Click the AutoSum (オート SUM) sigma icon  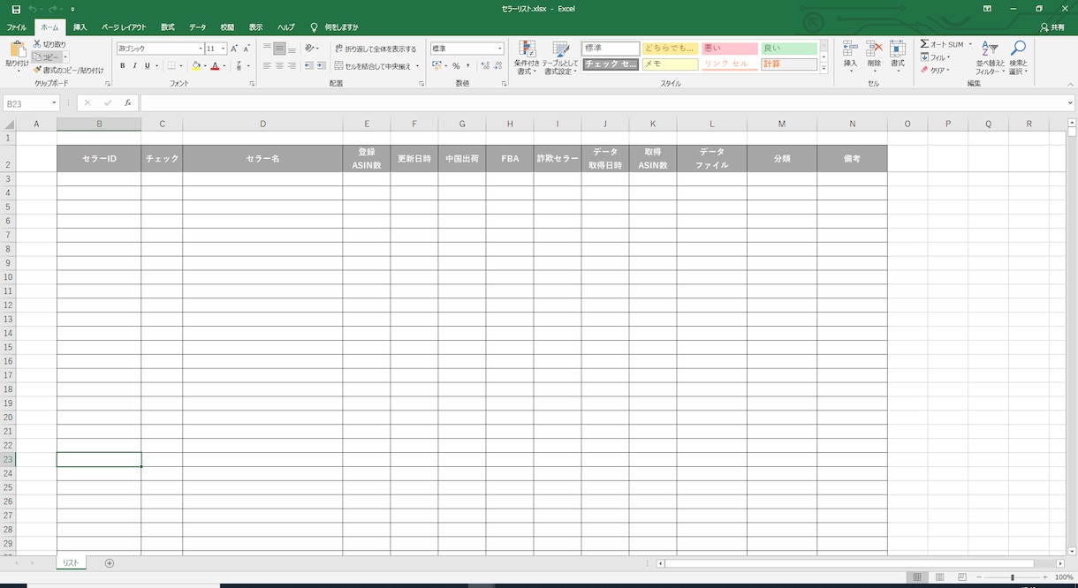click(x=924, y=44)
